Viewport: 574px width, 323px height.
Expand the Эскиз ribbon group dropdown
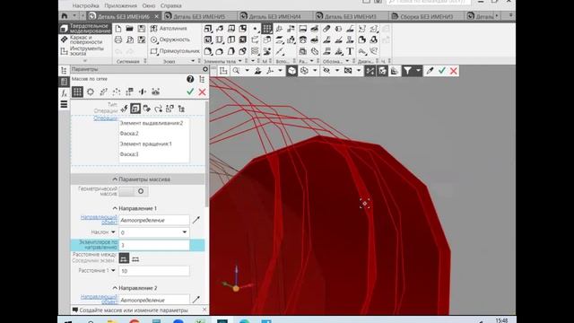193,61
